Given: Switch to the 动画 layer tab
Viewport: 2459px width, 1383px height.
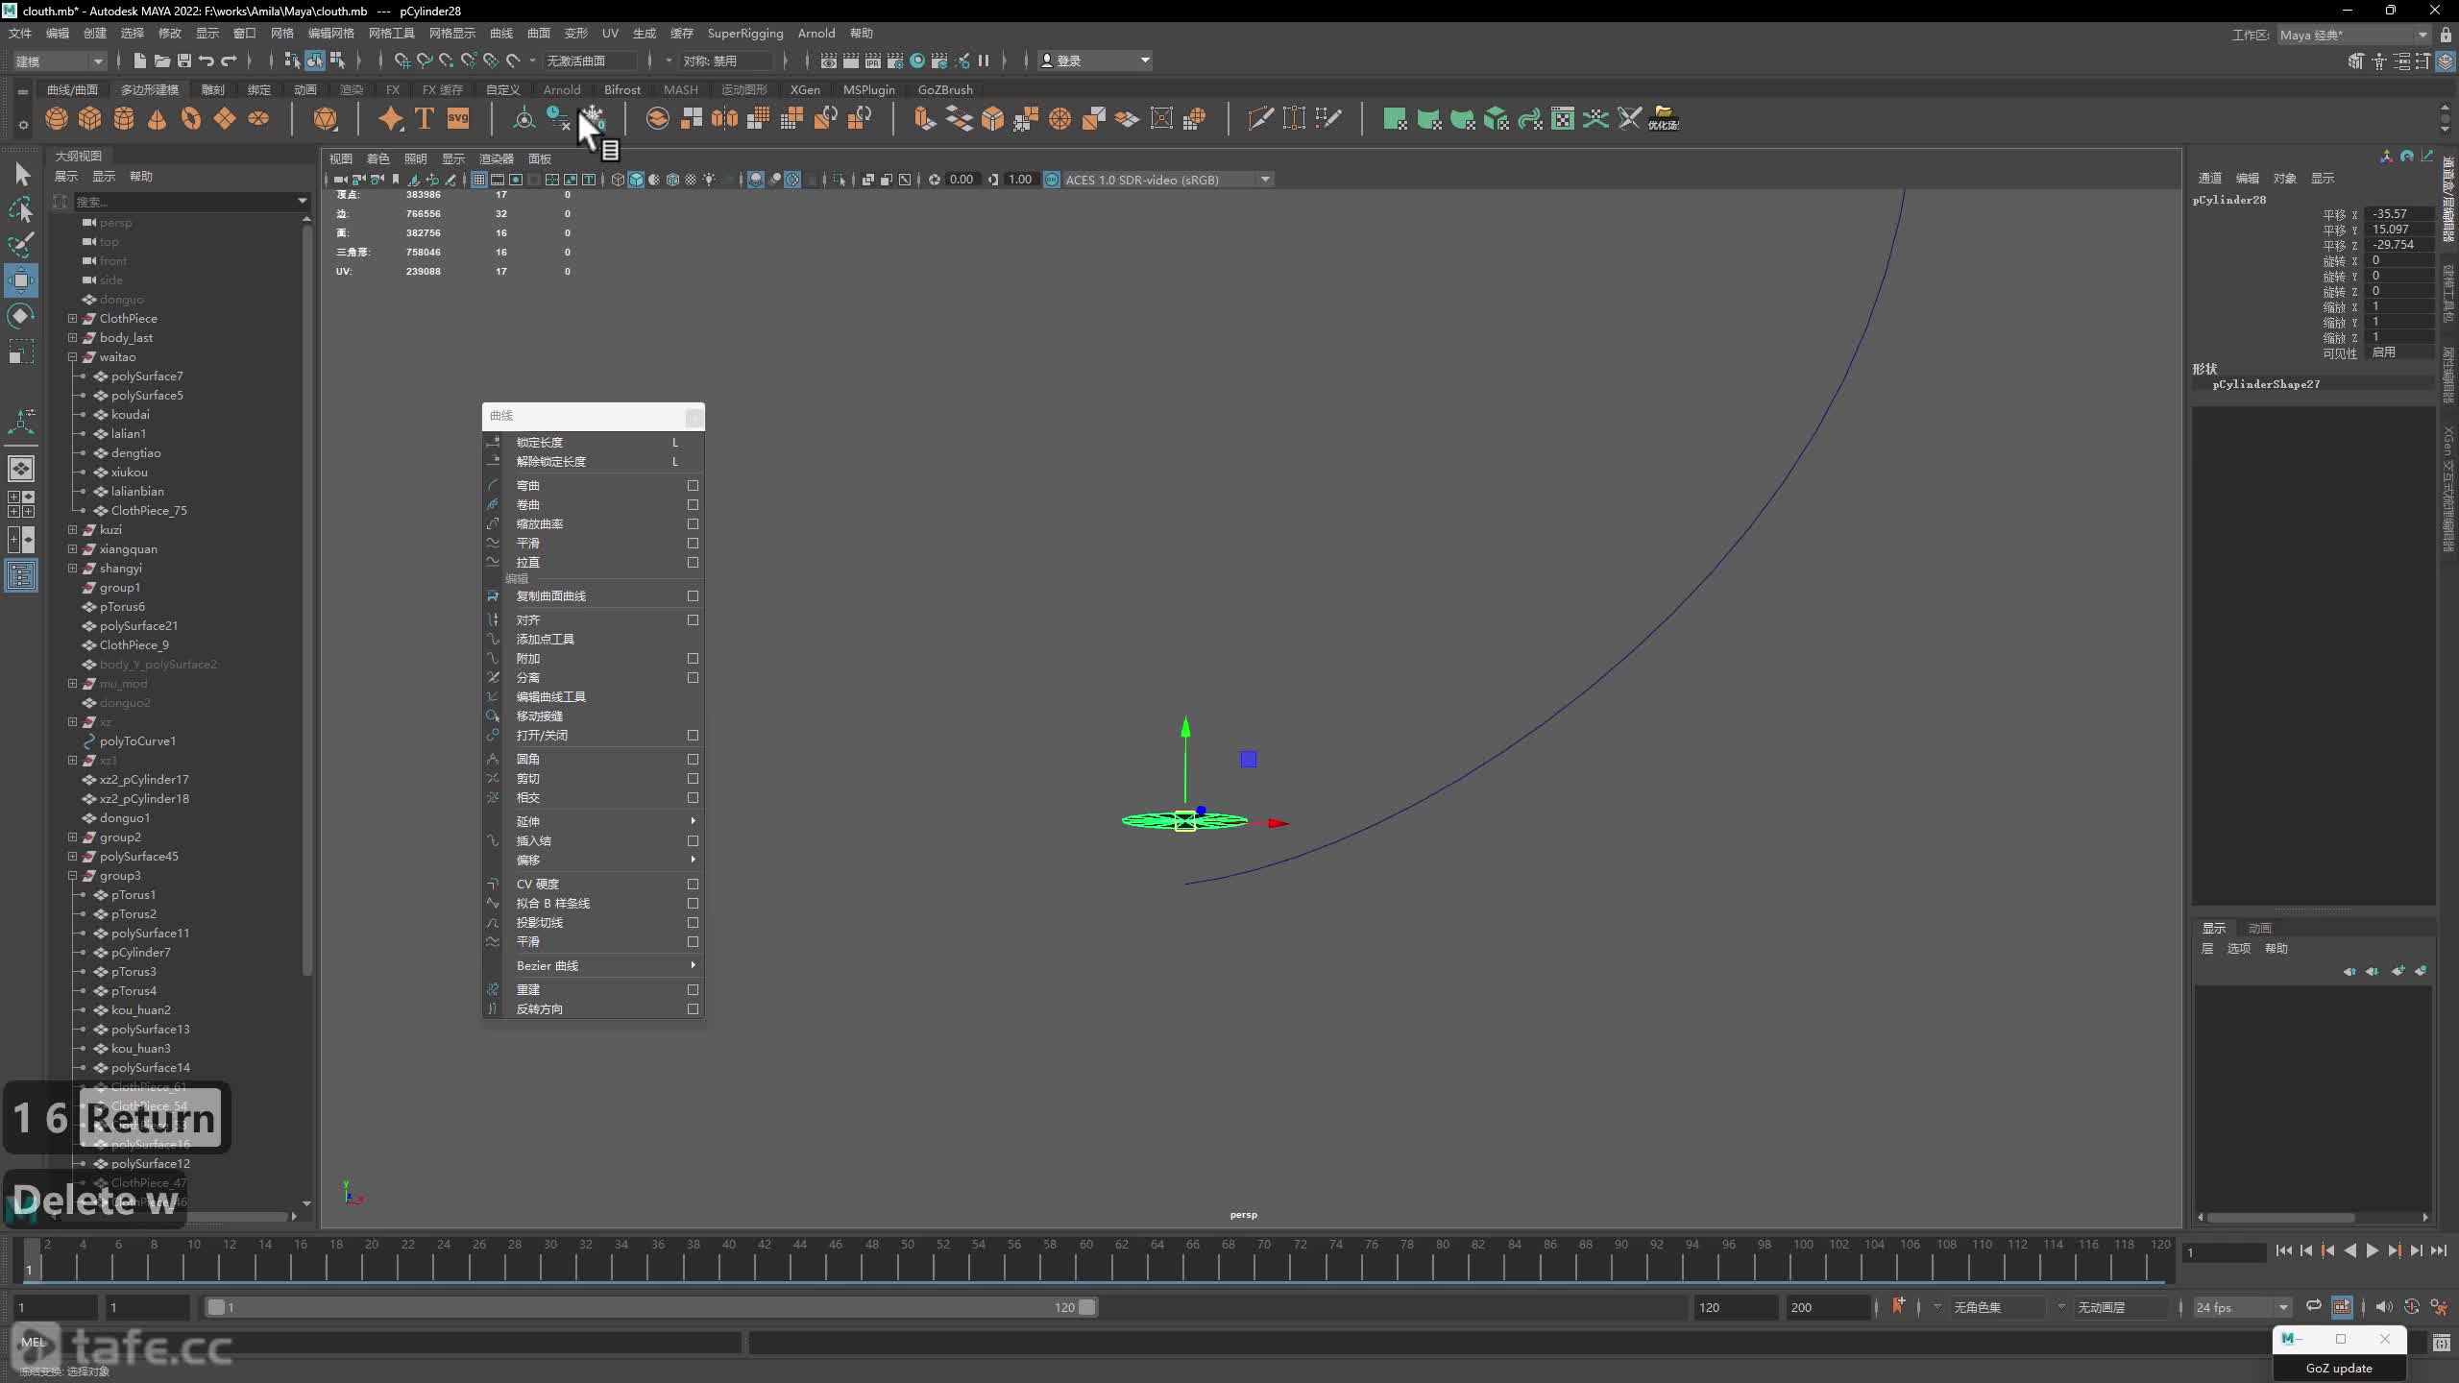Looking at the screenshot, I should pyautogui.click(x=2259, y=928).
